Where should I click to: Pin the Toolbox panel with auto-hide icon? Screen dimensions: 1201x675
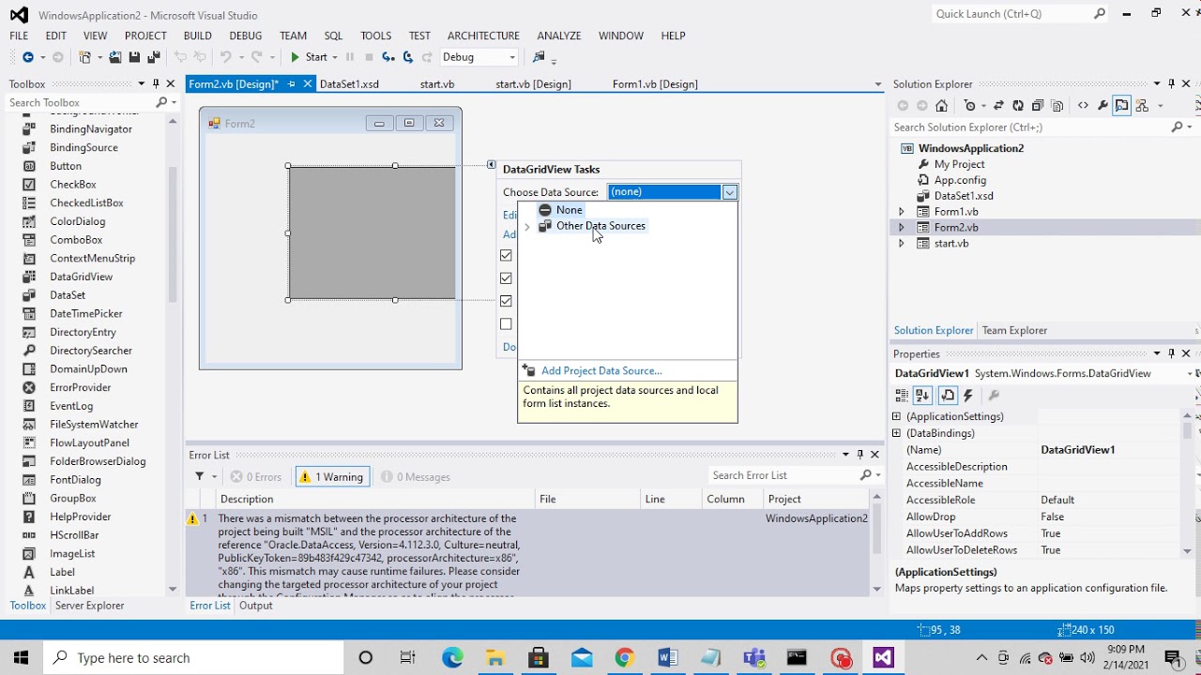pyautogui.click(x=156, y=83)
